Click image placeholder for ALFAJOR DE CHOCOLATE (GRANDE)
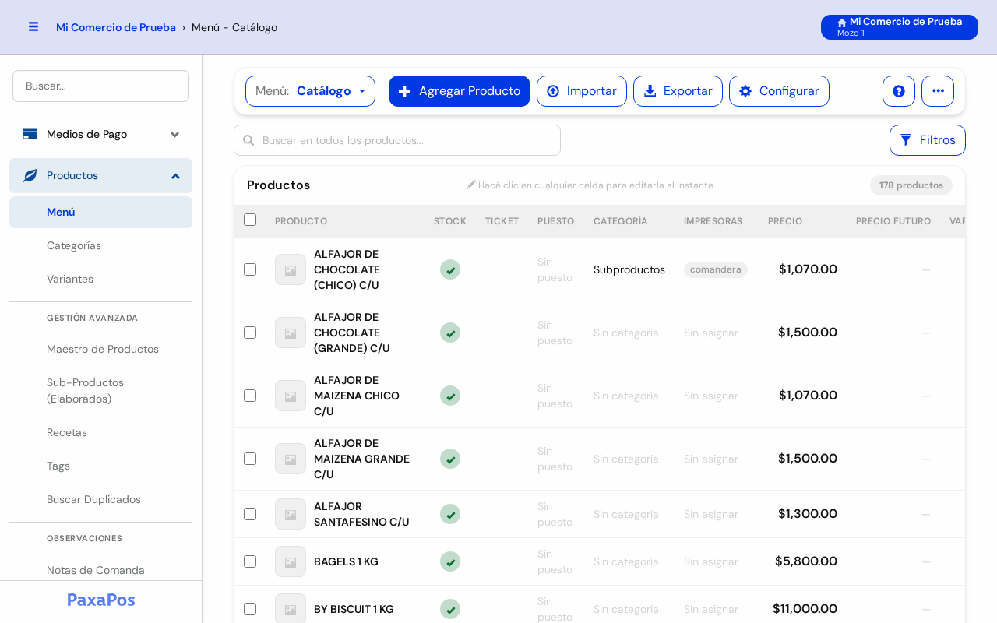 click(291, 333)
